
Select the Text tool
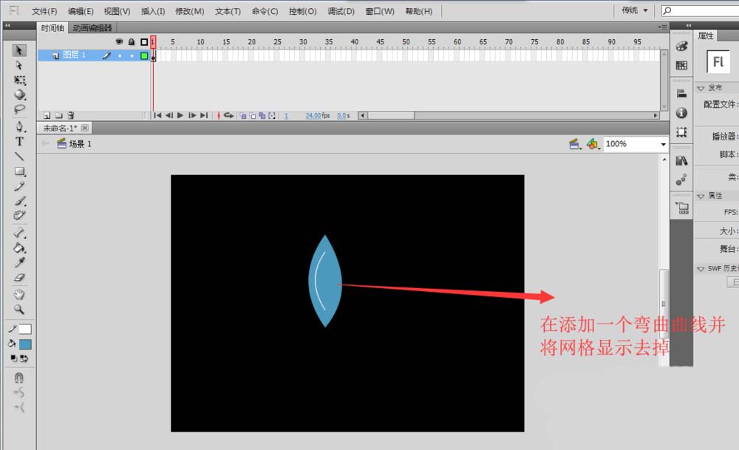click(x=19, y=141)
